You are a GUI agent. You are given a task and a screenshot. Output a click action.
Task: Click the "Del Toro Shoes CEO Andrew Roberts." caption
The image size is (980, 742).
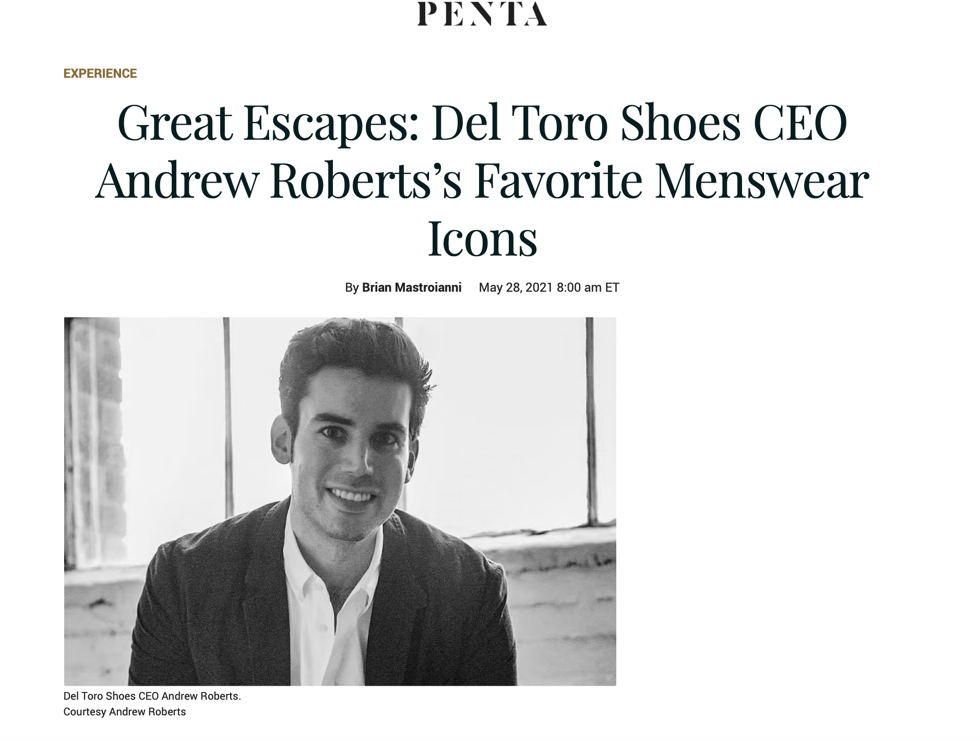152,696
